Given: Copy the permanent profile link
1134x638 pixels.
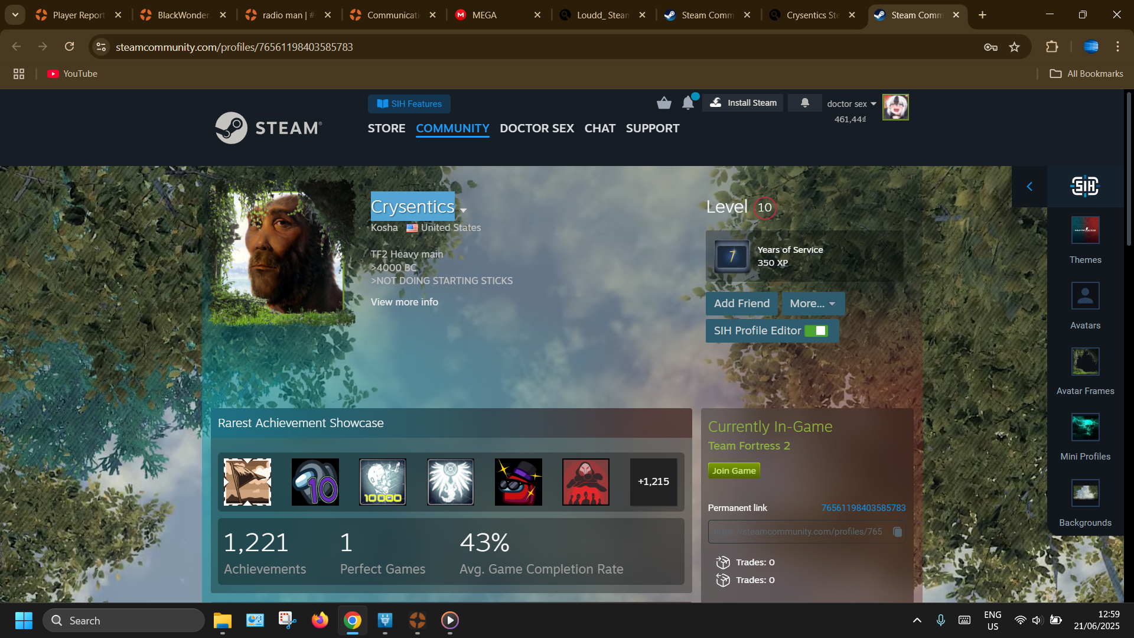Looking at the screenshot, I should point(897,532).
